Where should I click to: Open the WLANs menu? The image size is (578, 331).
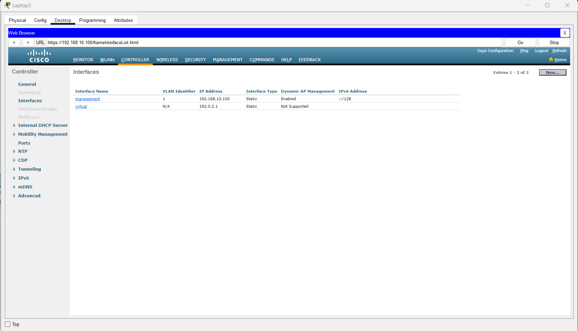107,59
